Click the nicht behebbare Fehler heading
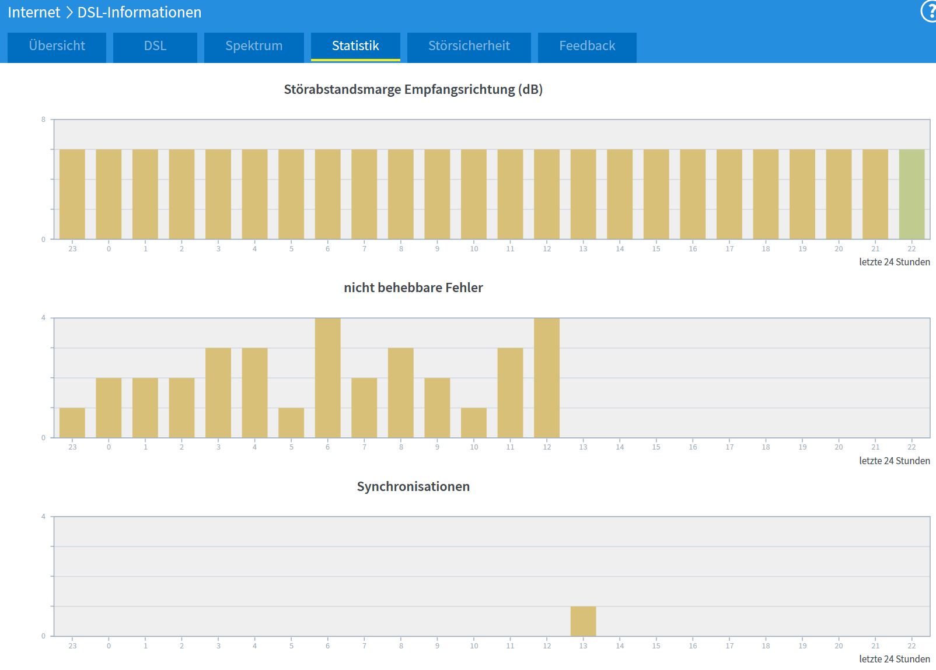This screenshot has height=670, width=936. click(x=413, y=287)
